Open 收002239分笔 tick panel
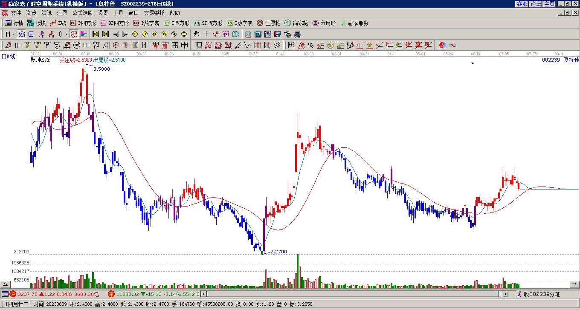The height and width of the screenshot is (310, 580). pos(538,294)
